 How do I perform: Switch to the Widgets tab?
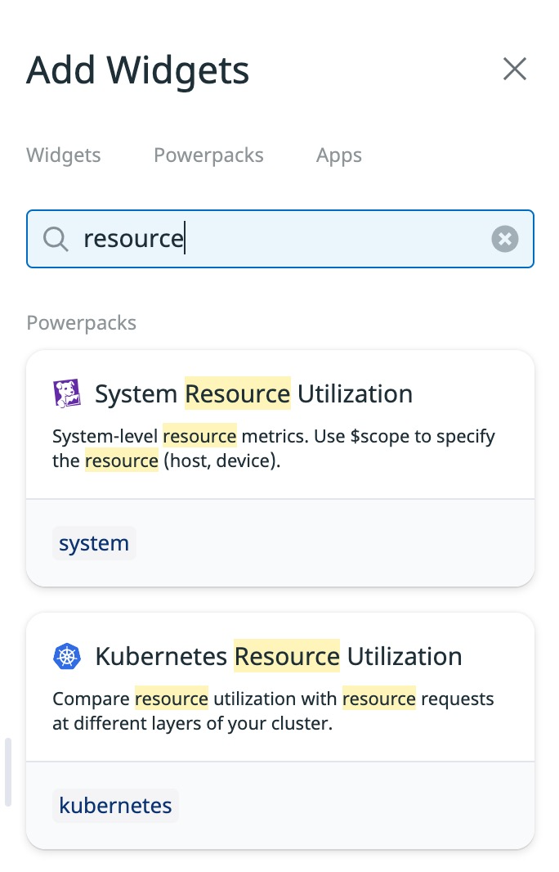[x=64, y=155]
